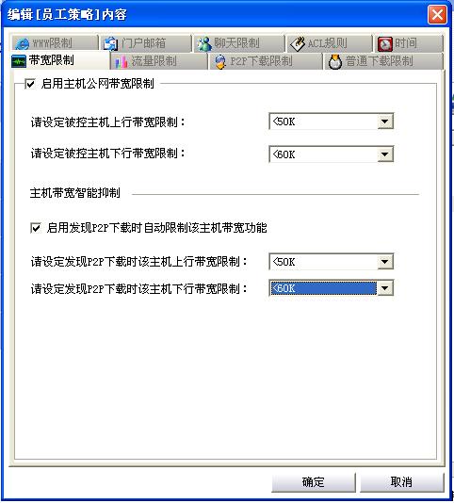Toggle 启用主机公网带宽限制 checkbox

coord(30,84)
